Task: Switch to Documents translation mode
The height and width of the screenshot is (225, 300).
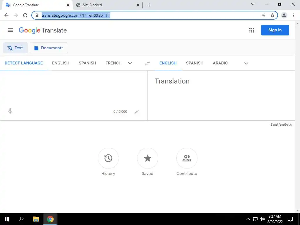Action: (49, 48)
